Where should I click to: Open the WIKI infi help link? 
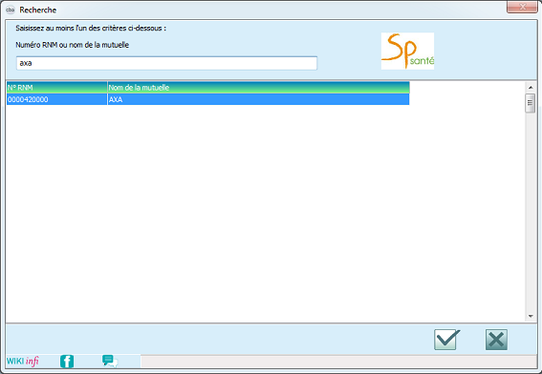click(23, 362)
